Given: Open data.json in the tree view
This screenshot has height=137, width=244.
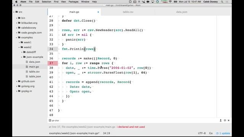Looking at the screenshot, I should click(34, 62).
